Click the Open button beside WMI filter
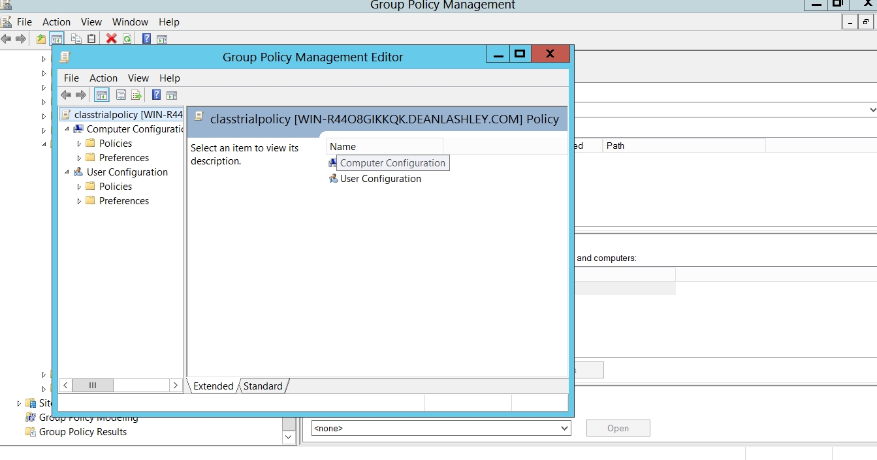Image resolution: width=877 pixels, height=460 pixels. (618, 429)
